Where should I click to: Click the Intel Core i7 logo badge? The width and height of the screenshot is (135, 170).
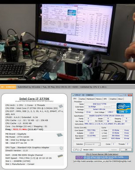pos(124,108)
